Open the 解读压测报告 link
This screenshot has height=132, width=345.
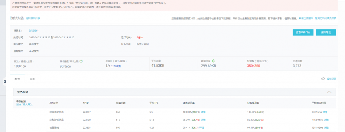coord(306,18)
